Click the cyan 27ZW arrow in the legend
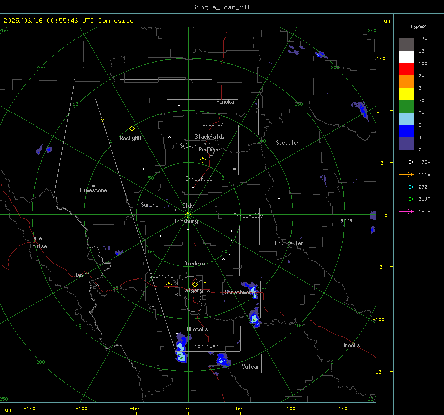The height and width of the screenshot is (415, 444). 407,187
